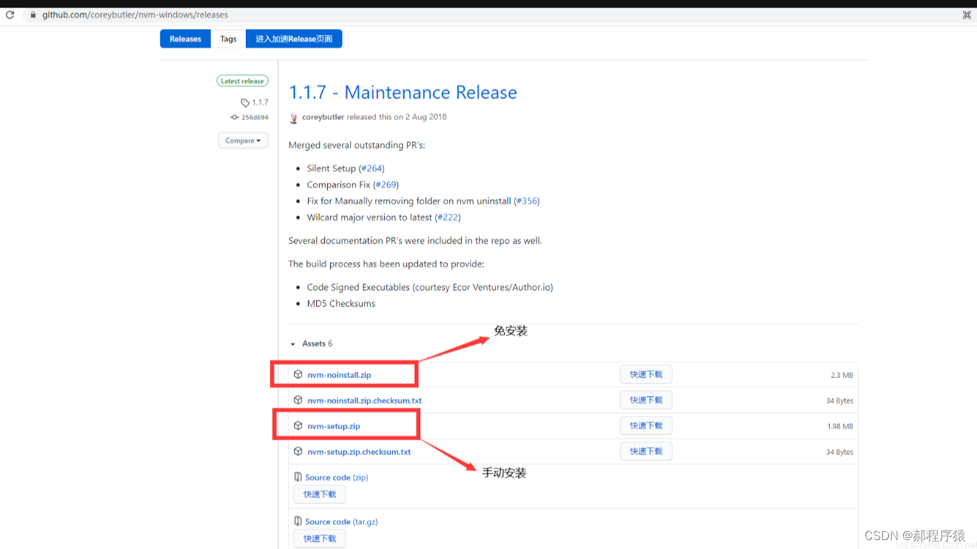
Task: Click coreybutler's avatar image
Action: click(294, 118)
